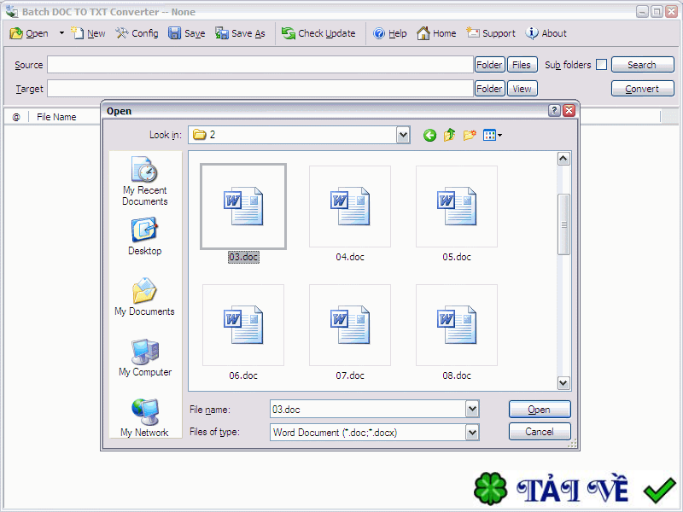Expand the Open toolbar dropdown arrow
This screenshot has height=512, width=683.
click(x=61, y=33)
